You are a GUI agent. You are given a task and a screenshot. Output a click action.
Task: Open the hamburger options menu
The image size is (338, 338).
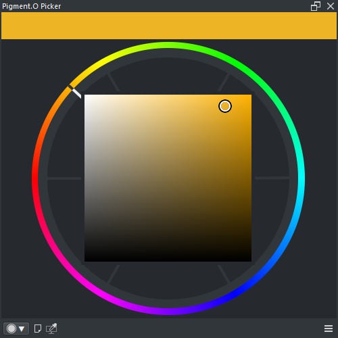329,329
